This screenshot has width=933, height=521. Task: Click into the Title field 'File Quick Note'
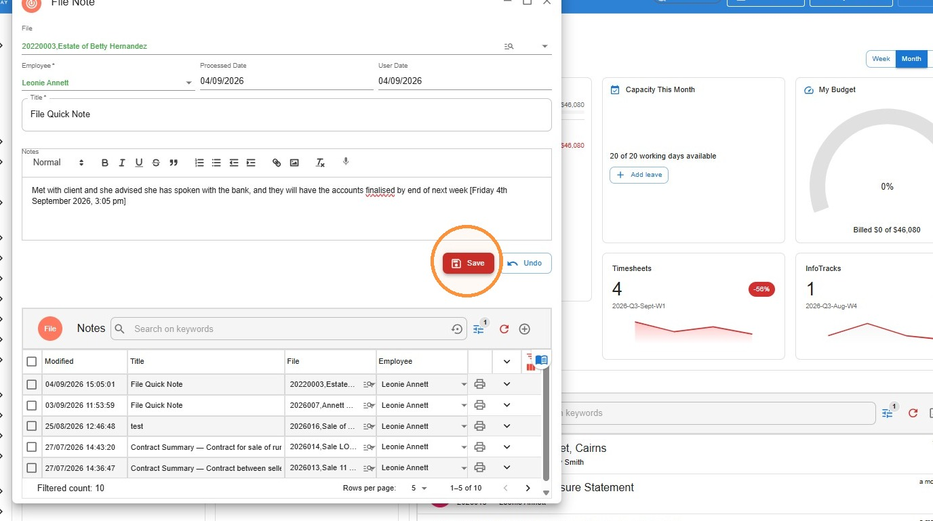point(287,114)
